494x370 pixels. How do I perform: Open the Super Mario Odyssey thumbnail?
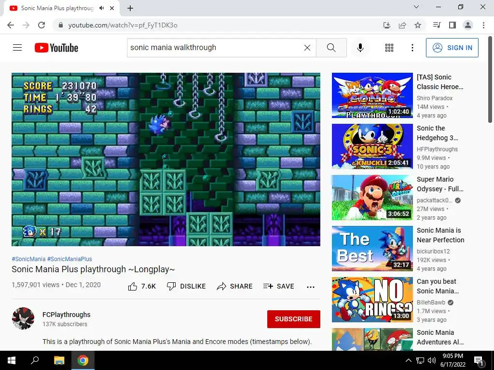[372, 198]
